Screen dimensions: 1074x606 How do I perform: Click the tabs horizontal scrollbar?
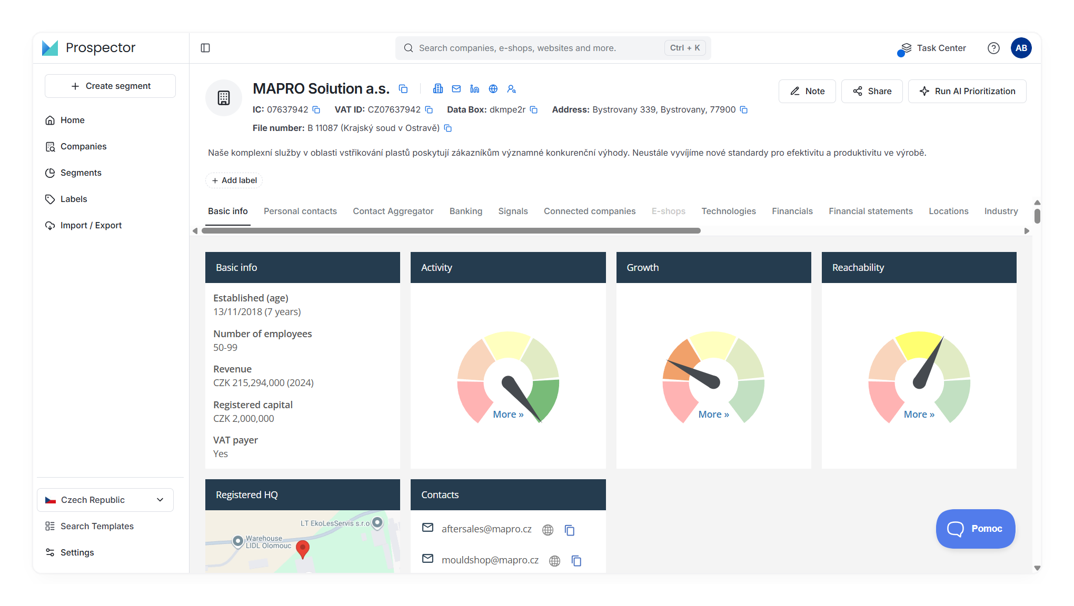pos(451,231)
